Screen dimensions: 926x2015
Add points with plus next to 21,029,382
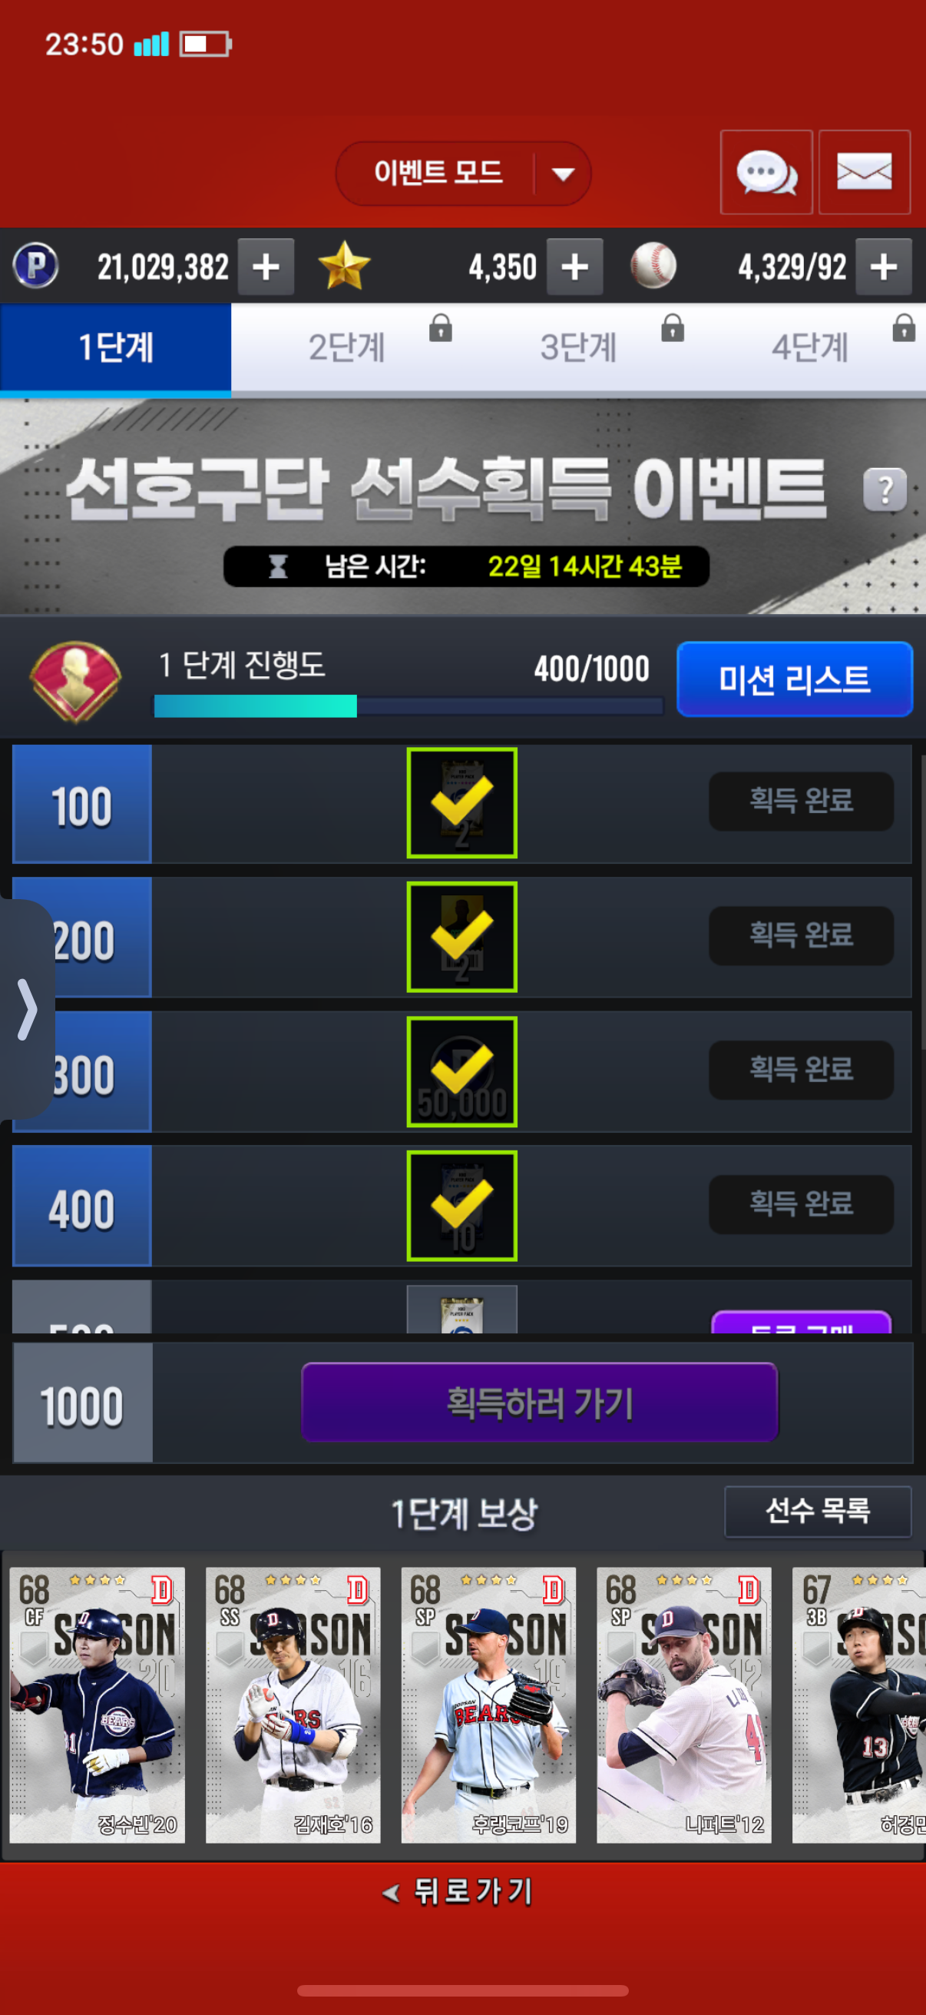pos(266,267)
